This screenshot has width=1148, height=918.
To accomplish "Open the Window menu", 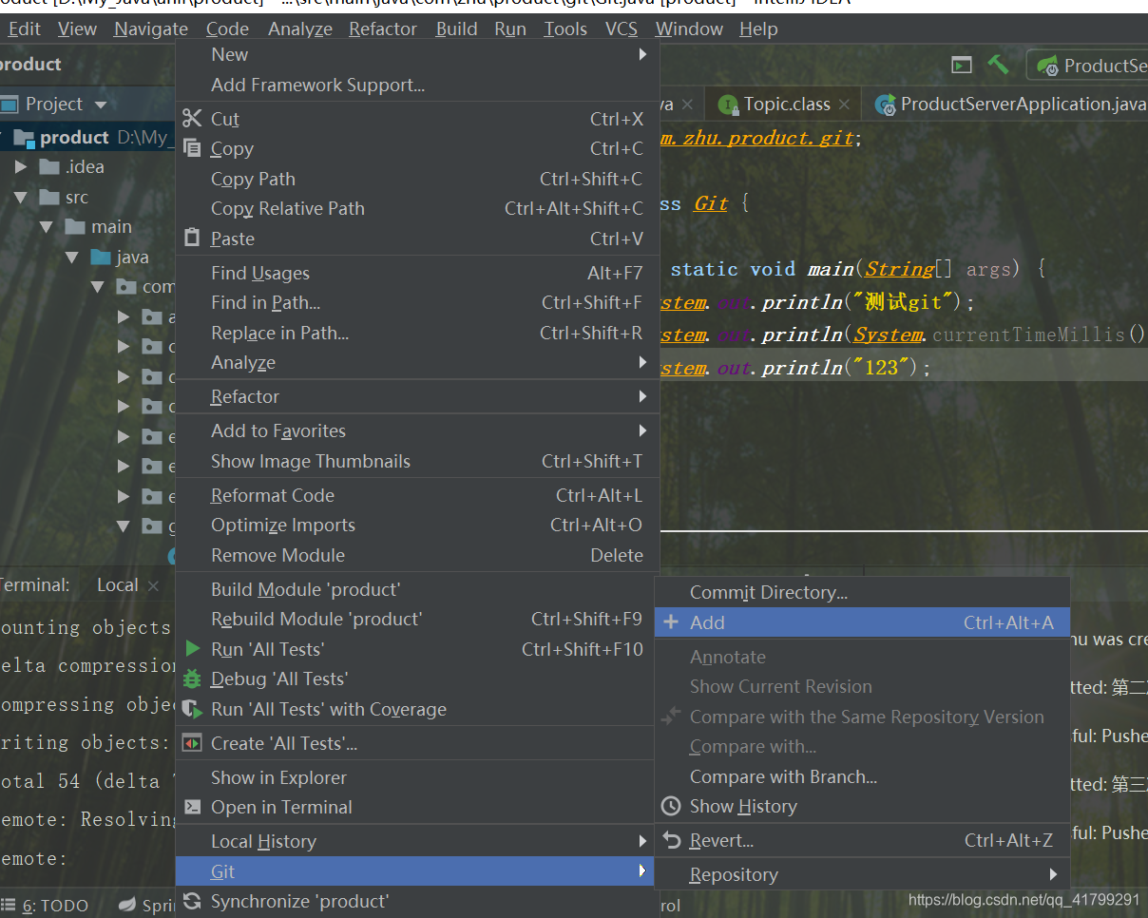I will (x=690, y=29).
